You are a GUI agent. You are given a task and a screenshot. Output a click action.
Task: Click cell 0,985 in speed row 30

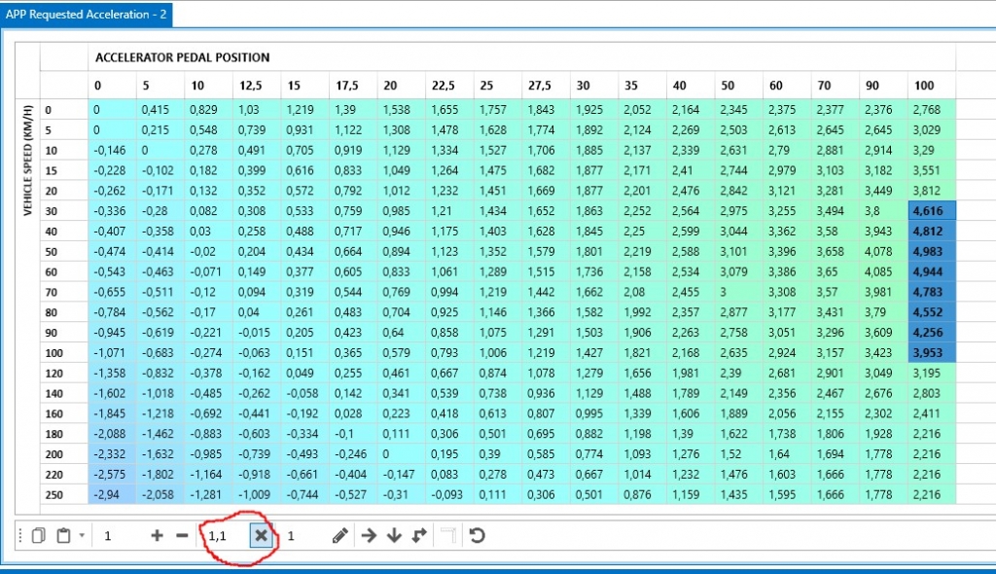[402, 211]
